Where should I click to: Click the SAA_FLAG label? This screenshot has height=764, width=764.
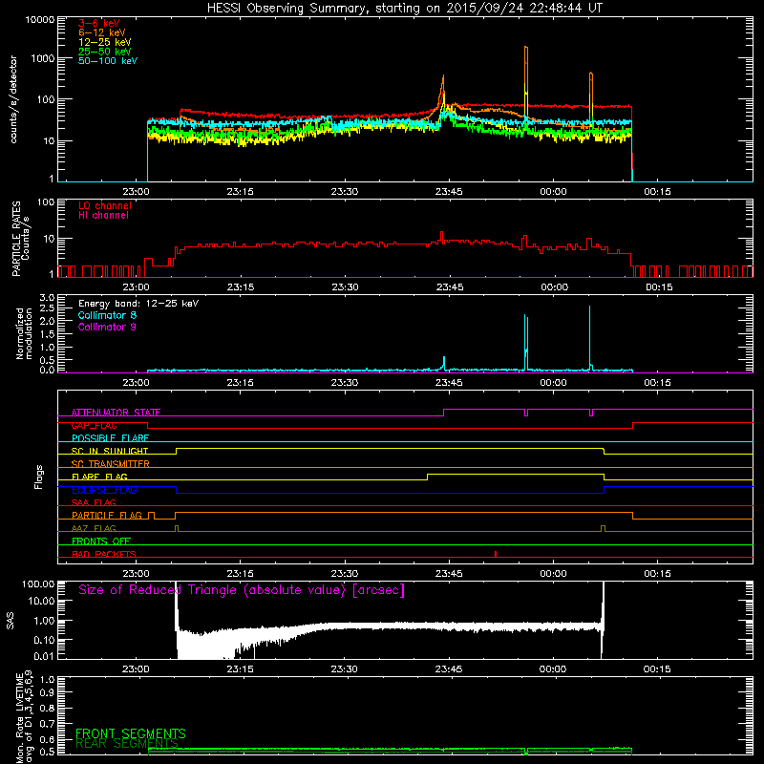tap(94, 502)
